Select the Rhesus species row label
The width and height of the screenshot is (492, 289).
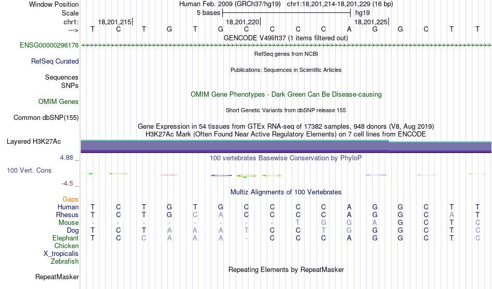67,215
